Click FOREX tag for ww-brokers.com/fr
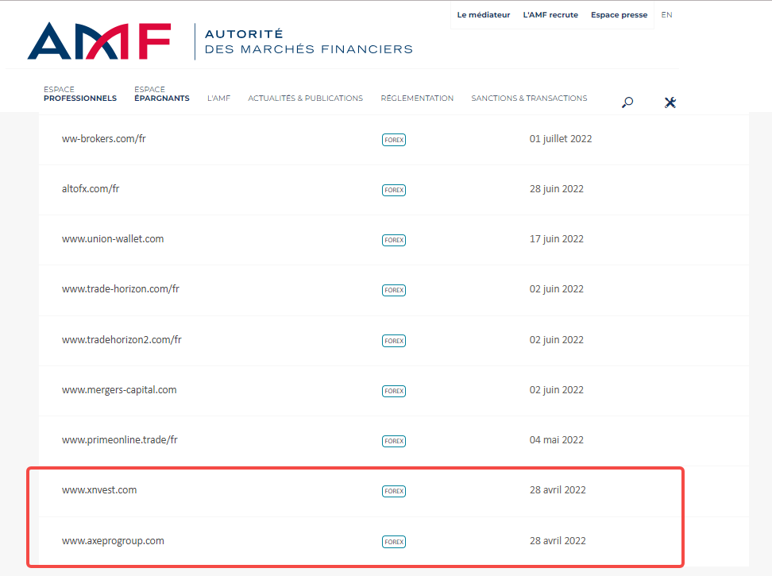Image resolution: width=772 pixels, height=576 pixels. coord(393,140)
